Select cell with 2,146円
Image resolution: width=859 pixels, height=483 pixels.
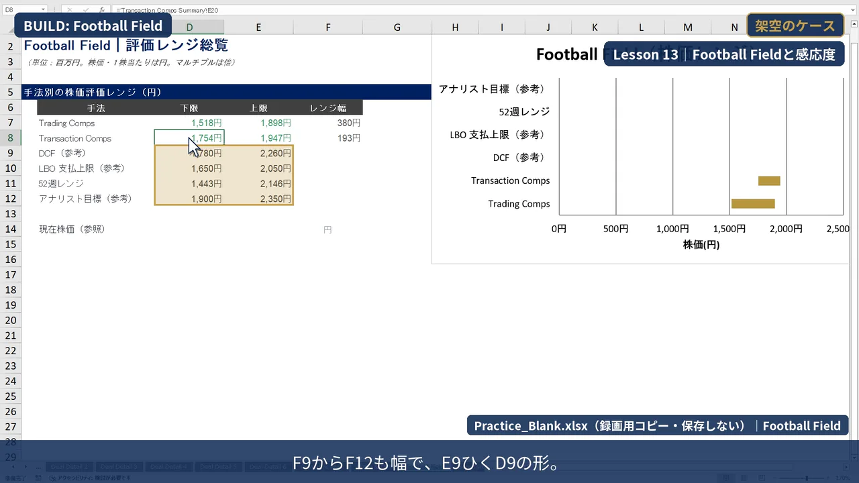pyautogui.click(x=258, y=183)
